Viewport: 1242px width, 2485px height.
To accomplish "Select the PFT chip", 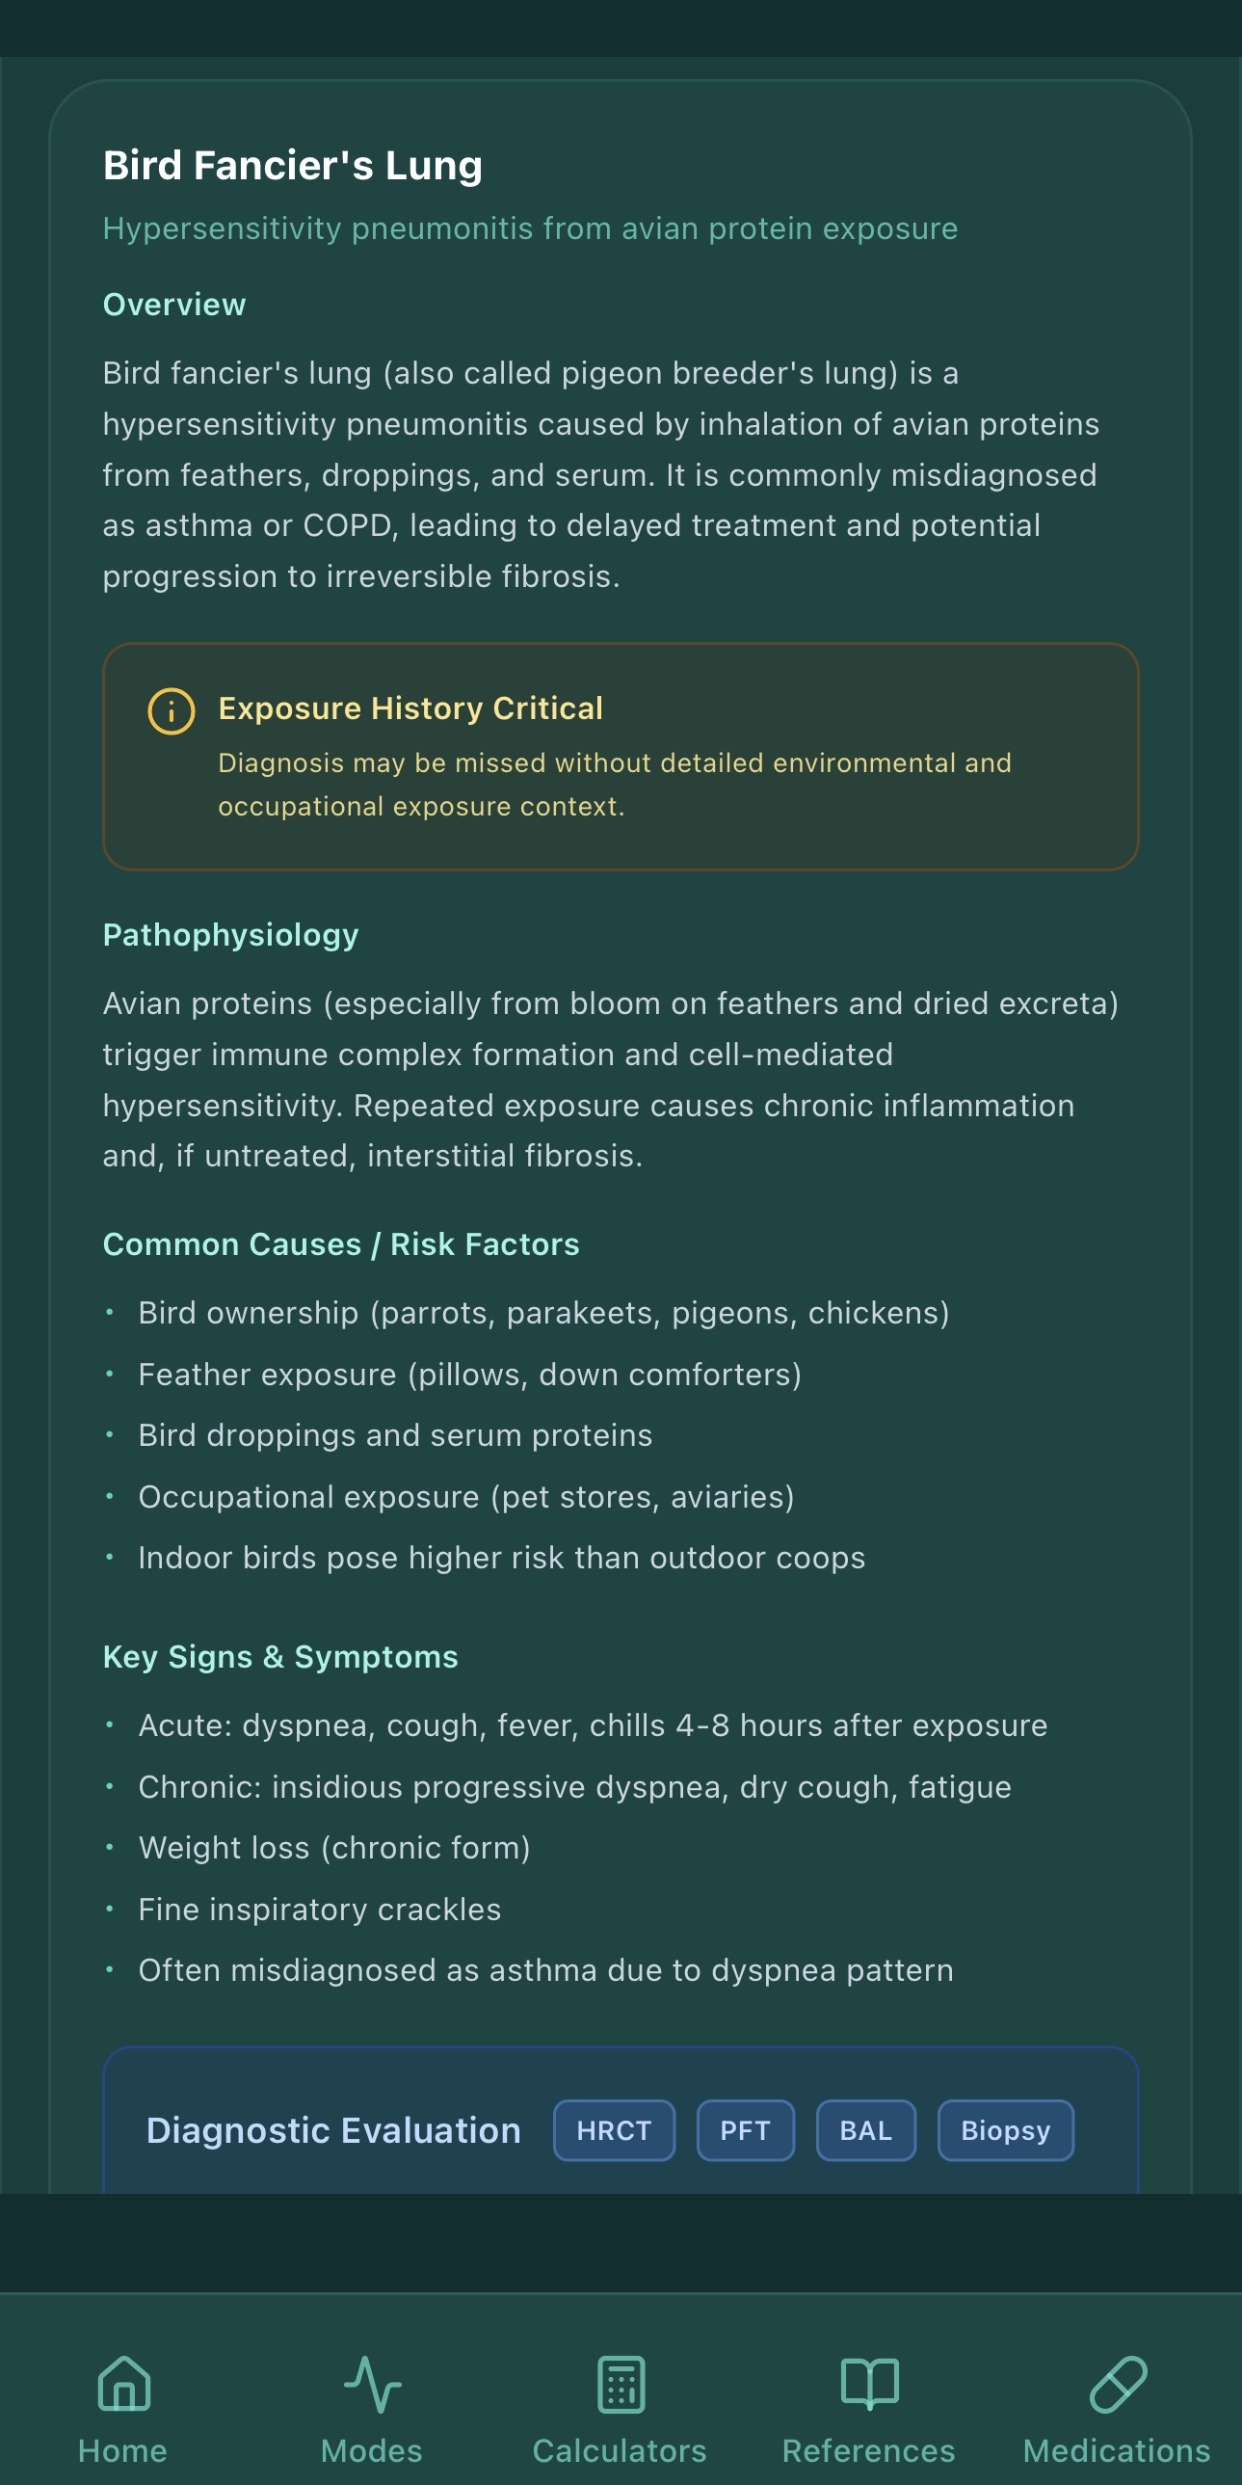I will point(745,2131).
